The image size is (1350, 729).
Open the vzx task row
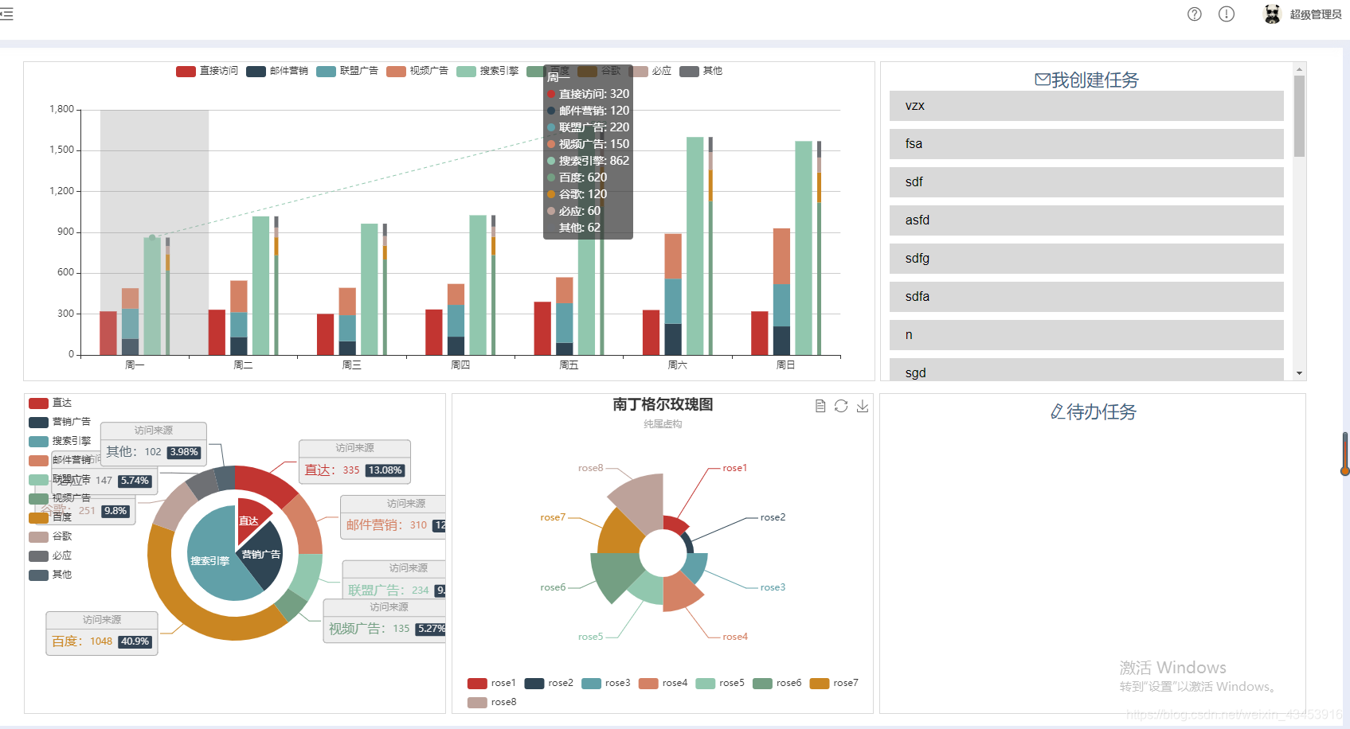click(1086, 106)
